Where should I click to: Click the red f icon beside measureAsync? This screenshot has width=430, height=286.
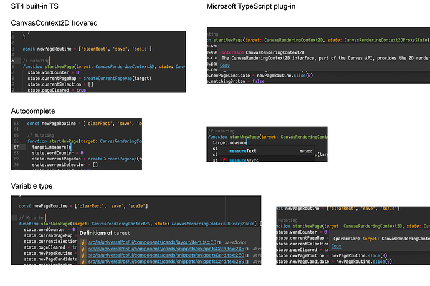pos(224,160)
